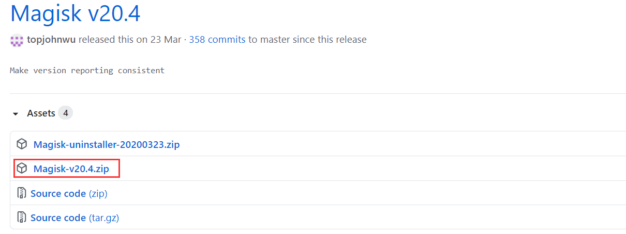This screenshot has width=626, height=234.
Task: Click the '(zip)' format label
Action: click(x=98, y=193)
